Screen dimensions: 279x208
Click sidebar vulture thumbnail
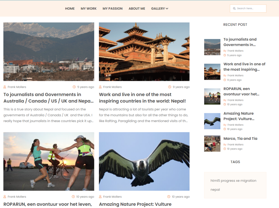(x=212, y=121)
